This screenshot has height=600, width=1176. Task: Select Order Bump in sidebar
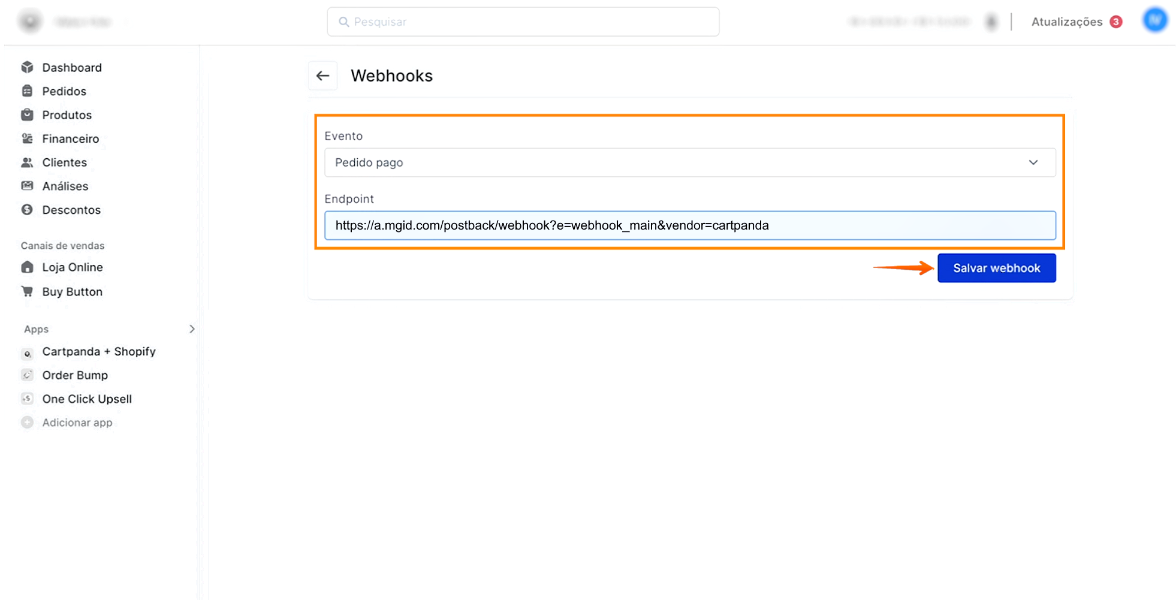(75, 375)
